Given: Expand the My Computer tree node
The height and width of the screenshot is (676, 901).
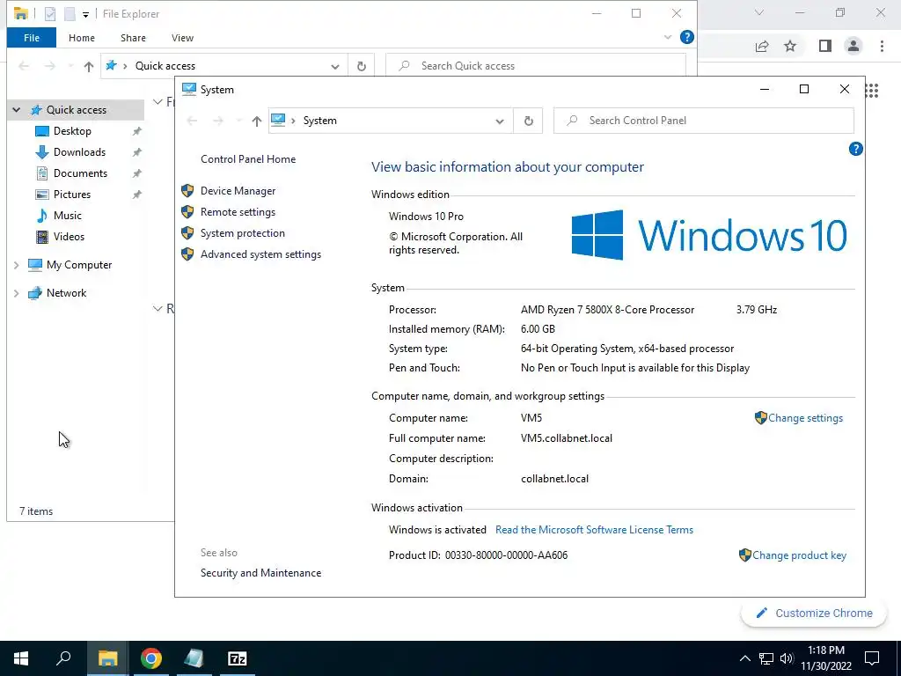Looking at the screenshot, I should point(16,265).
